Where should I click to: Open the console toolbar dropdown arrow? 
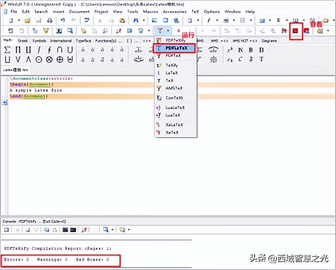click(x=112, y=230)
